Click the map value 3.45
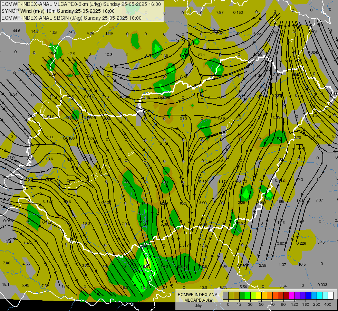Image resolution: width=338 pixels, height=311 pixels. pos(321,242)
